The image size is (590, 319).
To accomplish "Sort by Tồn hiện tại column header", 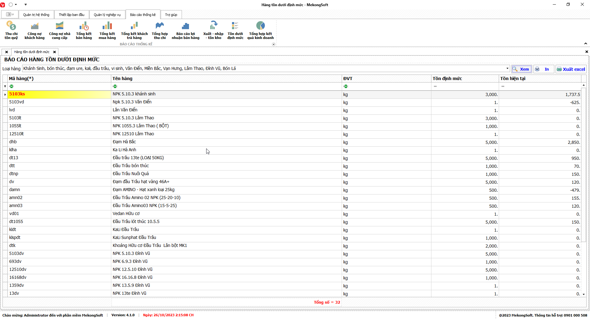I will coord(539,79).
